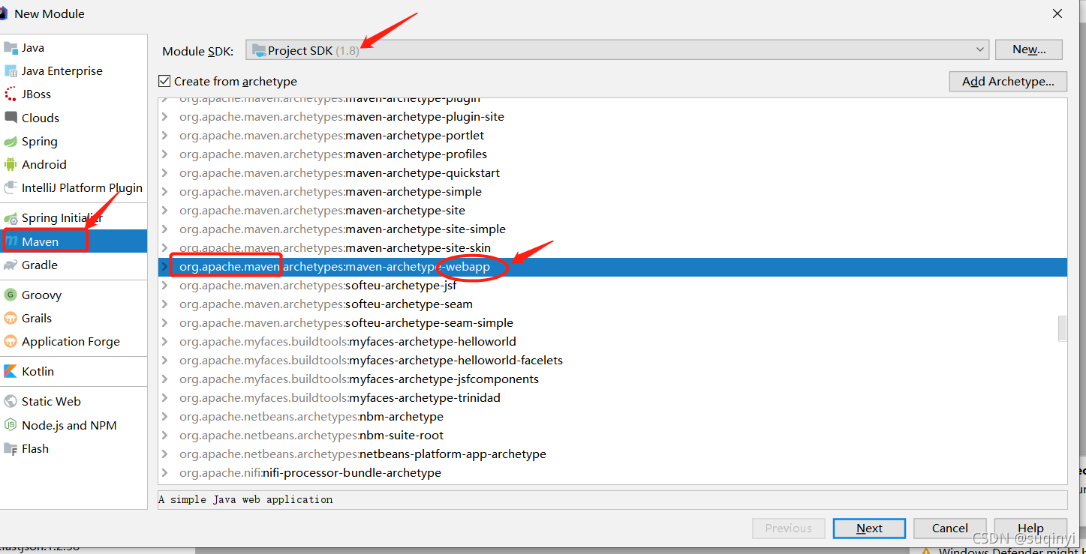Select nbm-suite-root archetype
1086x554 pixels.
click(612, 436)
